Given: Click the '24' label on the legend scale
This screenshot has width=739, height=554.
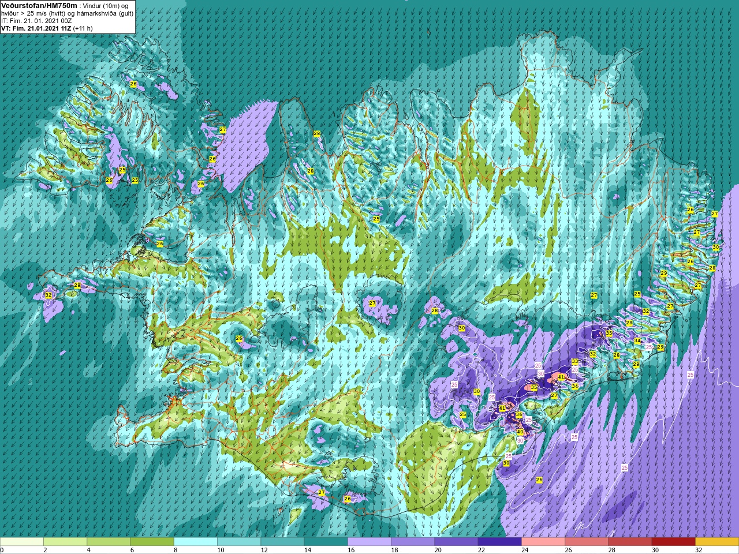Looking at the screenshot, I should [525, 550].
